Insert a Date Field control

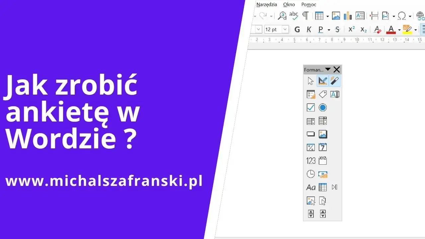click(x=322, y=147)
